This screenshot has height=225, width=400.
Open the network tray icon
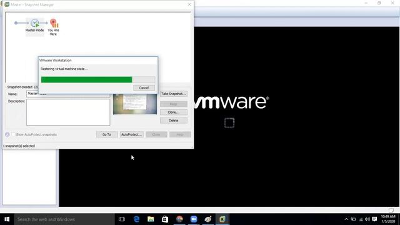361,219
